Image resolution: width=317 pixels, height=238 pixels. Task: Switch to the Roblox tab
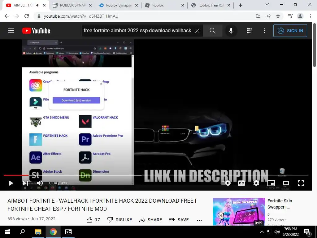pos(165,5)
